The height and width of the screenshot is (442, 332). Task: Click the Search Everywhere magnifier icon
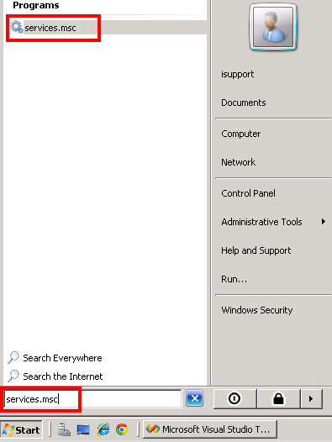(x=13, y=357)
